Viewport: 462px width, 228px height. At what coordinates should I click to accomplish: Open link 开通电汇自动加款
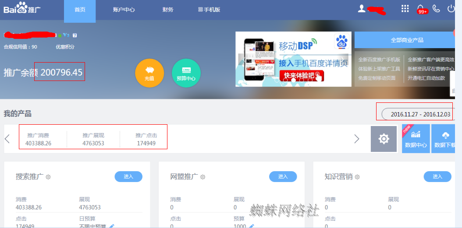tap(426, 78)
